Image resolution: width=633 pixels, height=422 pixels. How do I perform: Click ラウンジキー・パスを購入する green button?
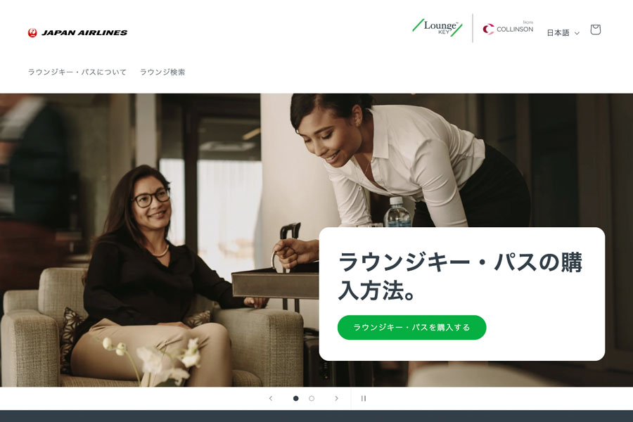[411, 327]
